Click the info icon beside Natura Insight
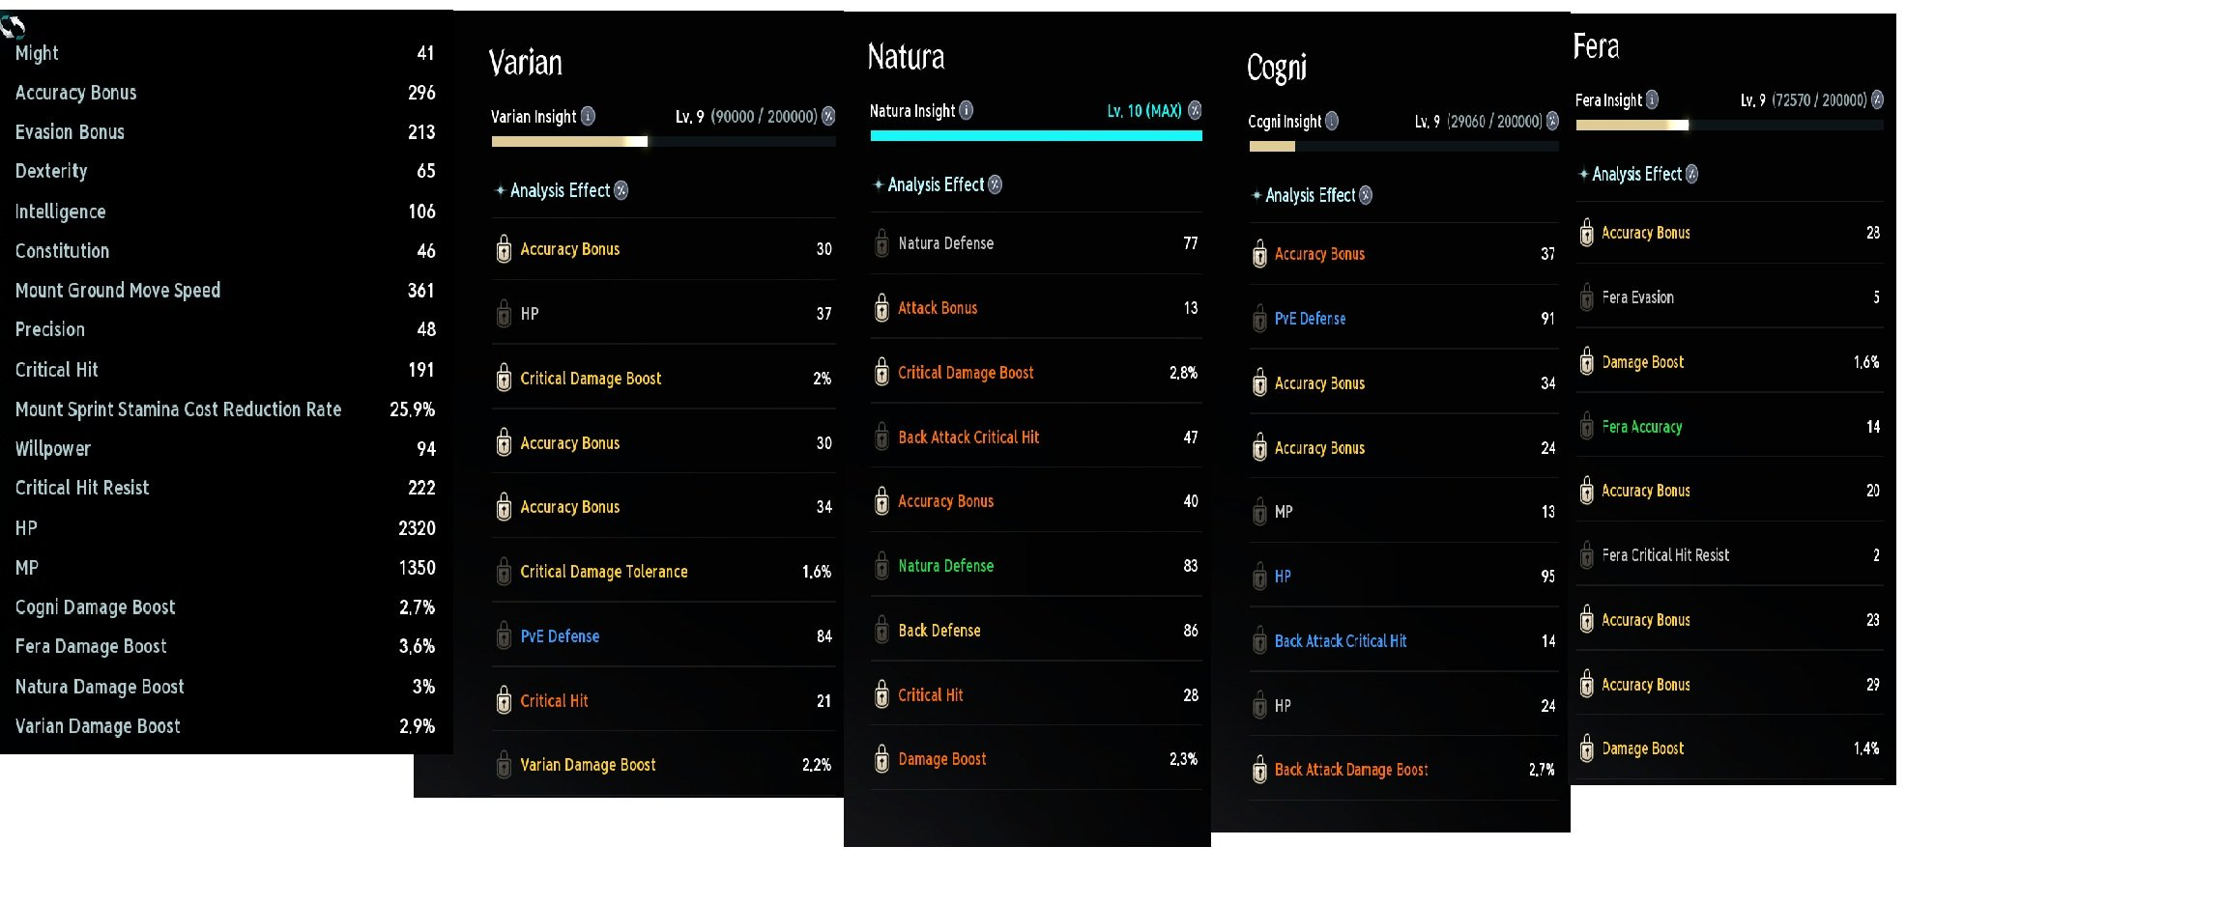The height and width of the screenshot is (903, 2224). 966,110
